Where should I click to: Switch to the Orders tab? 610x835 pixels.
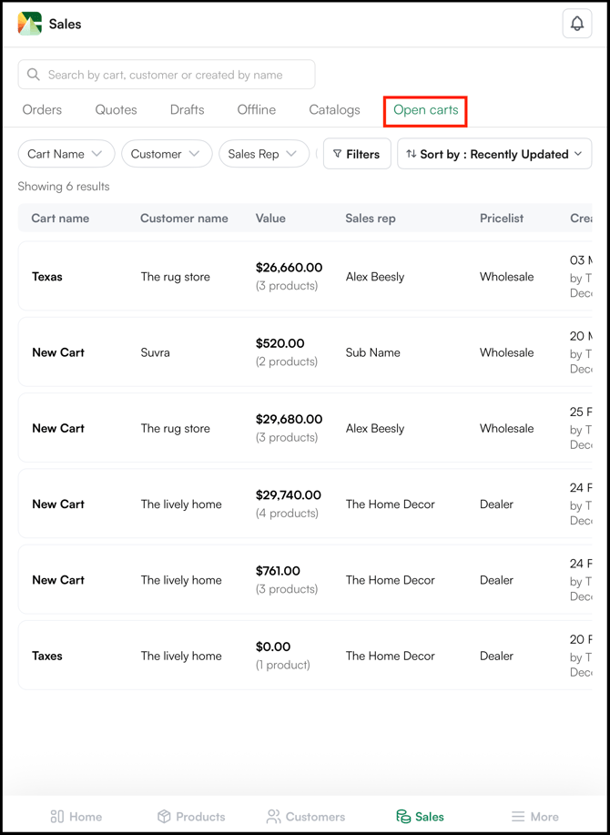pyautogui.click(x=42, y=109)
